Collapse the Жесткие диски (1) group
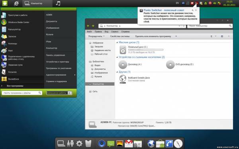The image size is (239, 149). point(117,42)
